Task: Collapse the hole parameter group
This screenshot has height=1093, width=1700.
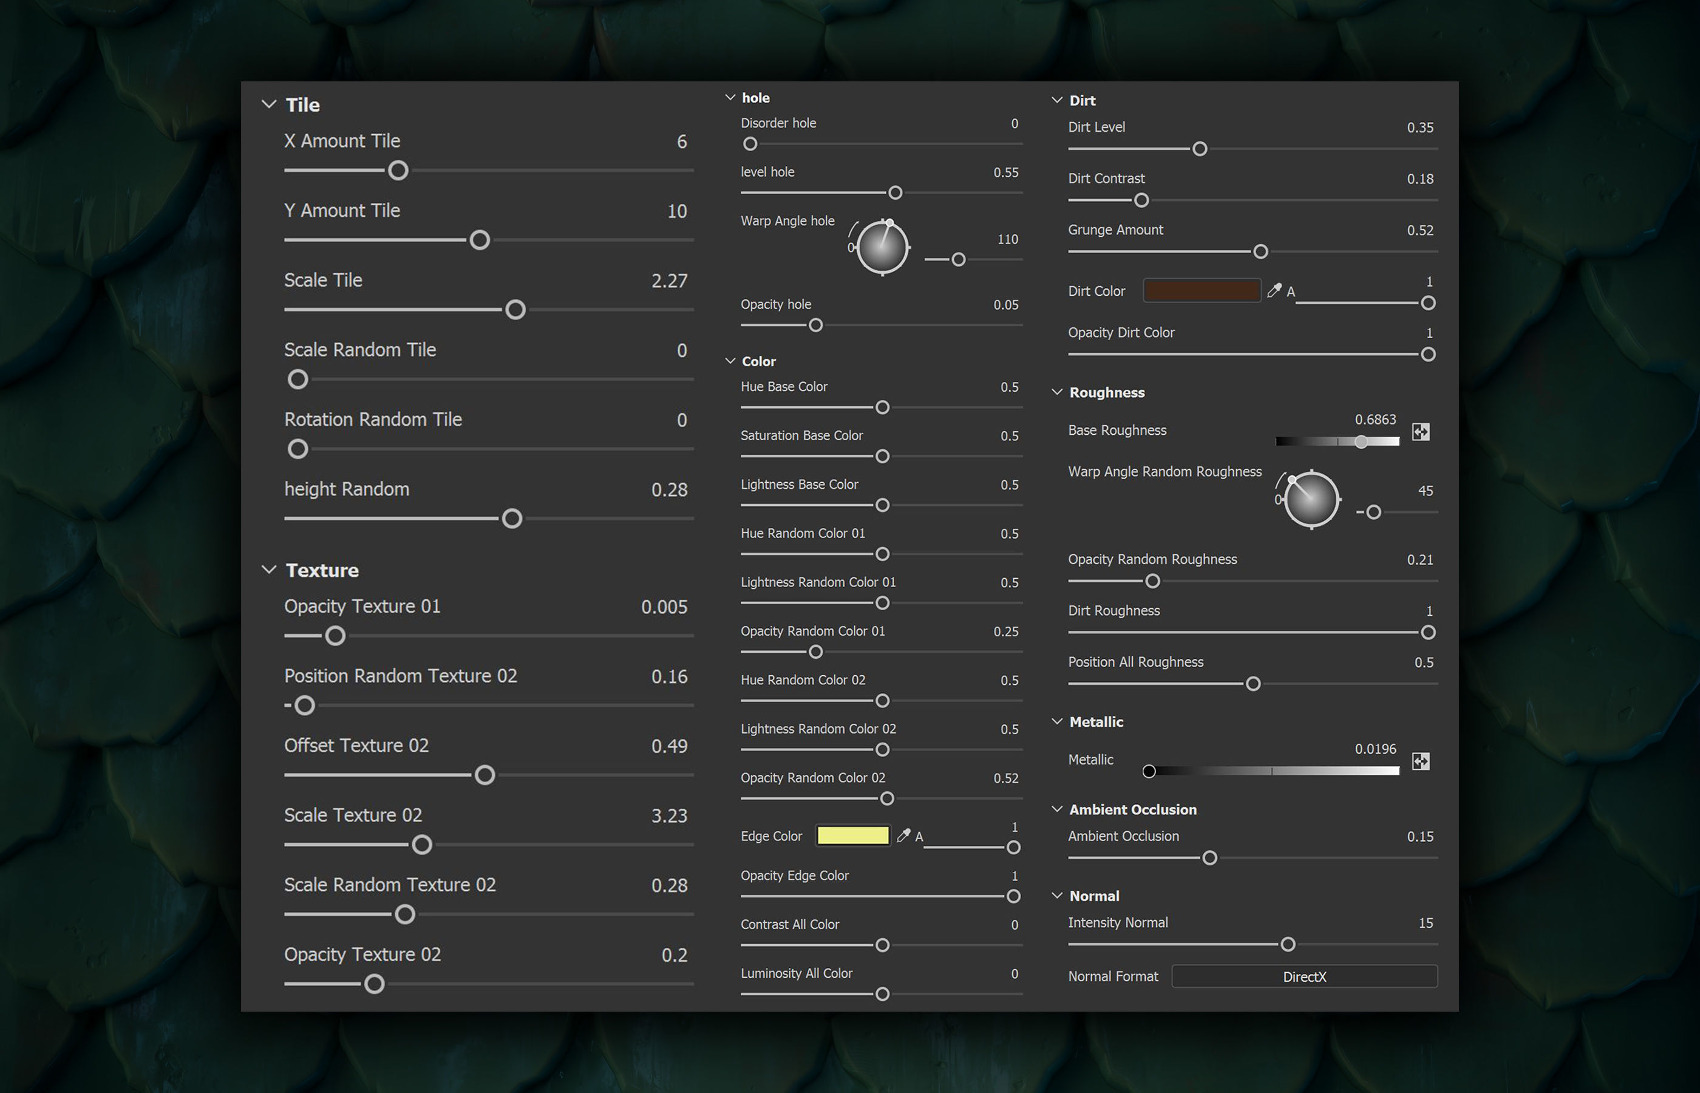Action: [730, 97]
